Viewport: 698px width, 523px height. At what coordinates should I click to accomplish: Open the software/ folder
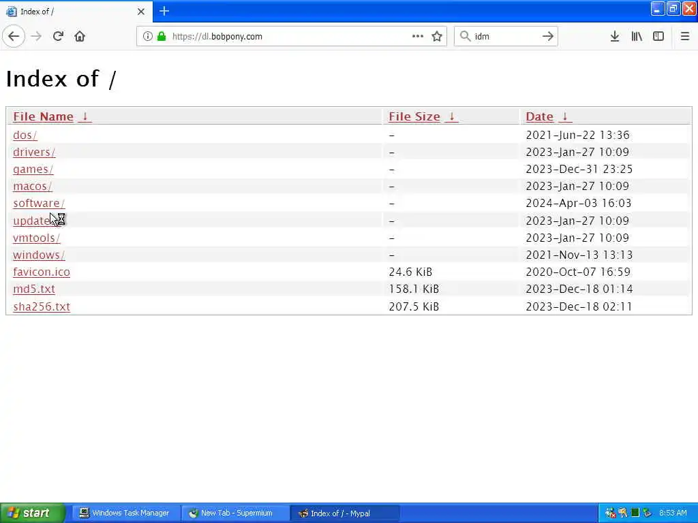(39, 203)
